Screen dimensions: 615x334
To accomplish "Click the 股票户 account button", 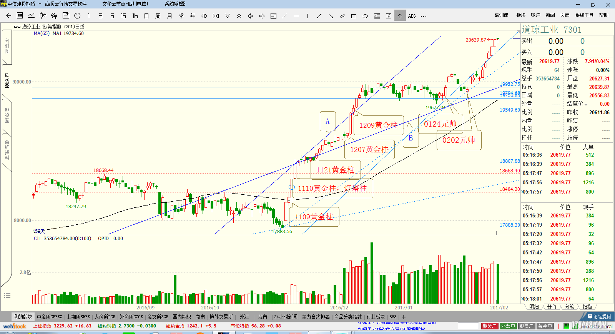I will tap(526, 326).
